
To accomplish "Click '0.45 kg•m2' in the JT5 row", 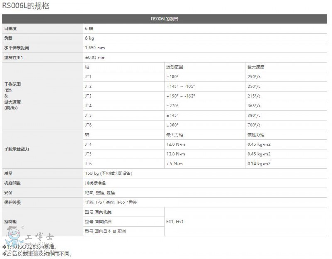I will [259, 154].
